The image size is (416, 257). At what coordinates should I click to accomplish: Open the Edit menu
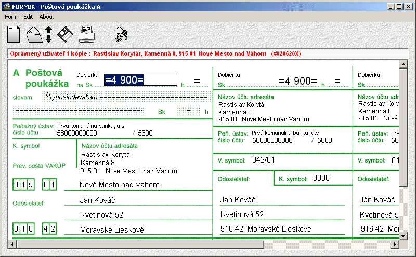tap(28, 17)
